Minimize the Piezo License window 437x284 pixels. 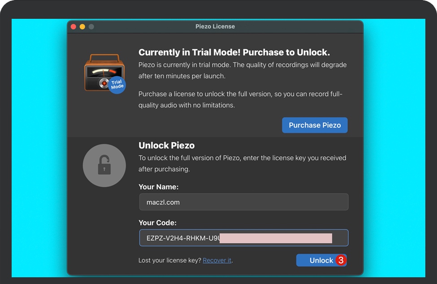[82, 27]
